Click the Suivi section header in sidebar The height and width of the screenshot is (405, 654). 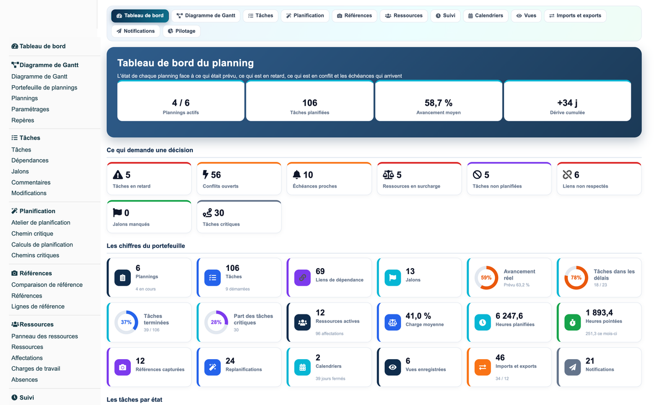coord(23,397)
